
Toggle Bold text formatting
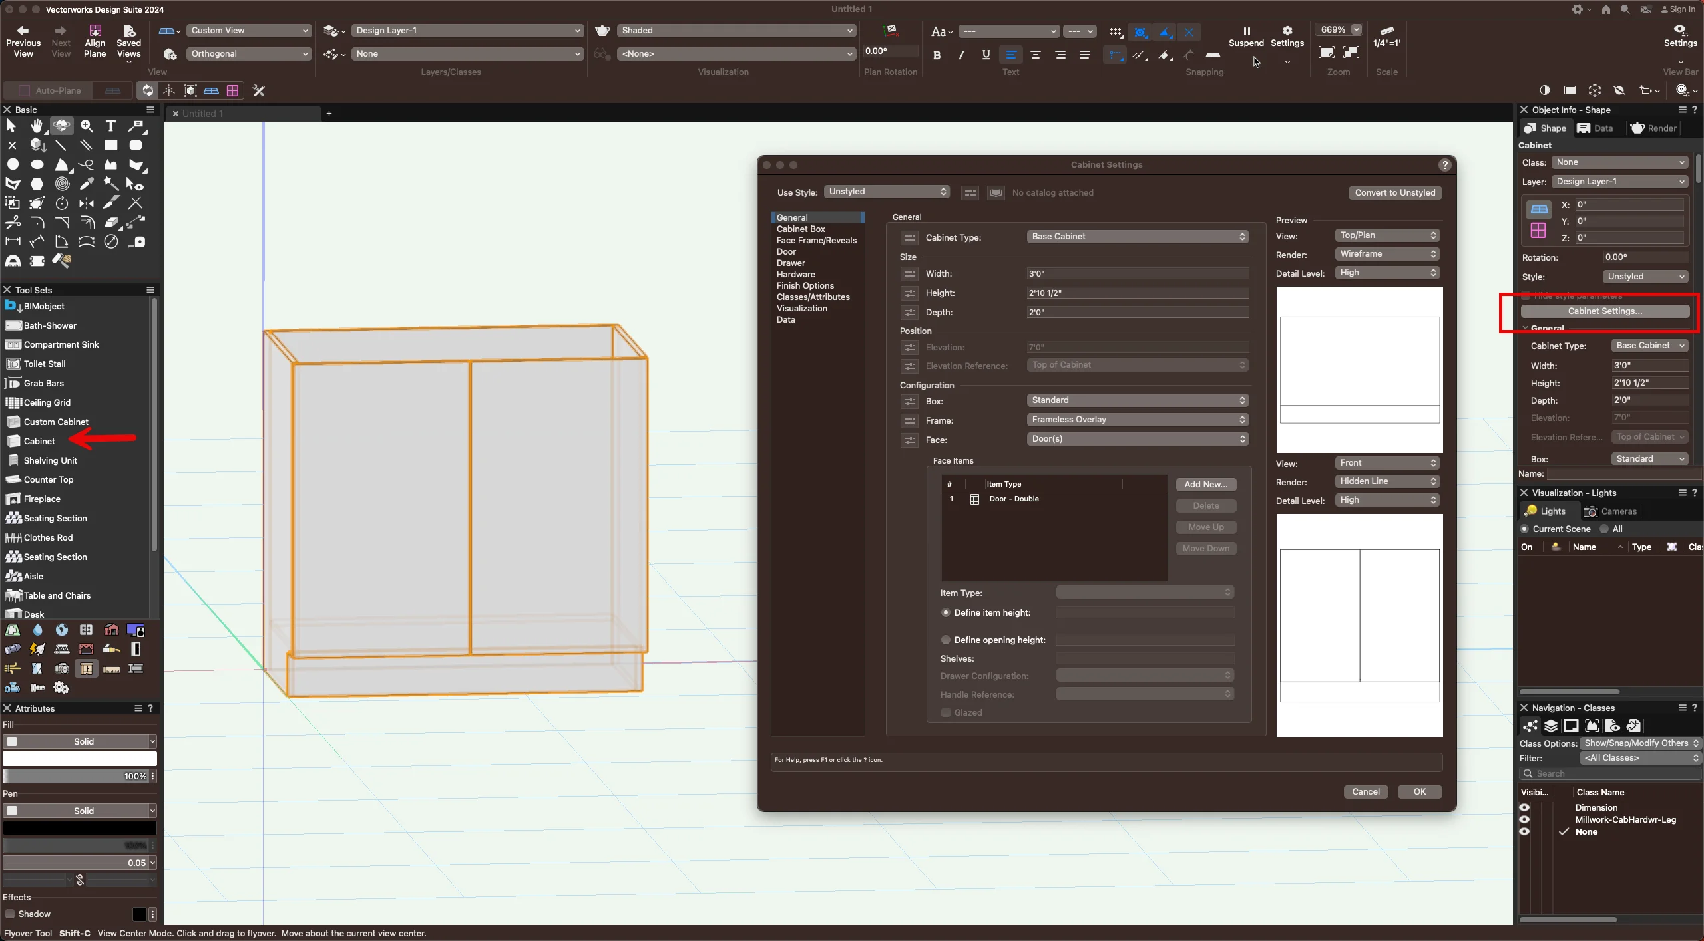936,55
